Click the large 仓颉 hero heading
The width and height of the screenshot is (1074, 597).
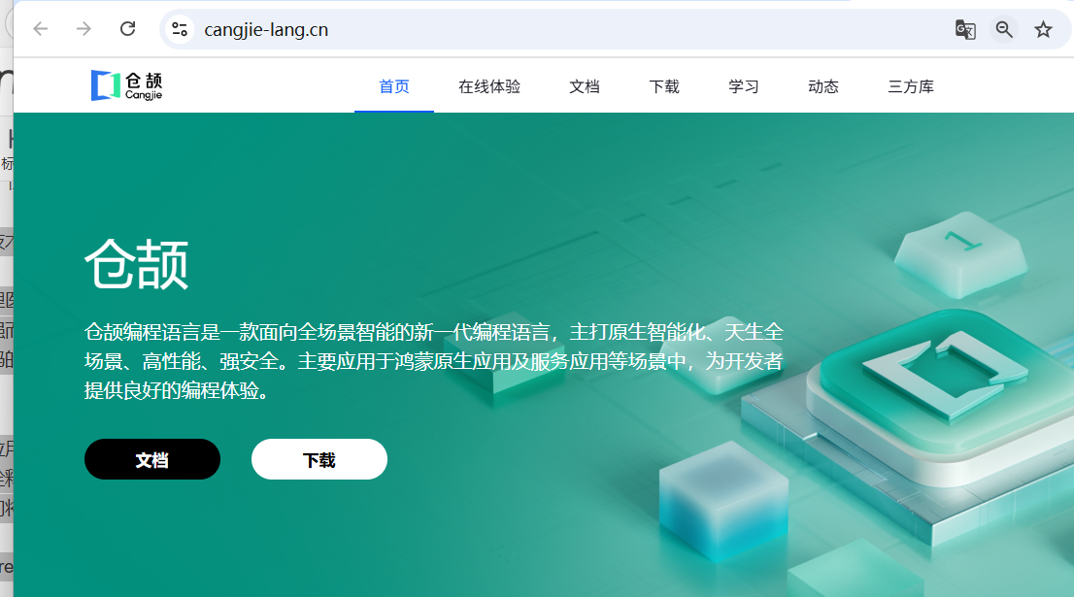pos(136,264)
